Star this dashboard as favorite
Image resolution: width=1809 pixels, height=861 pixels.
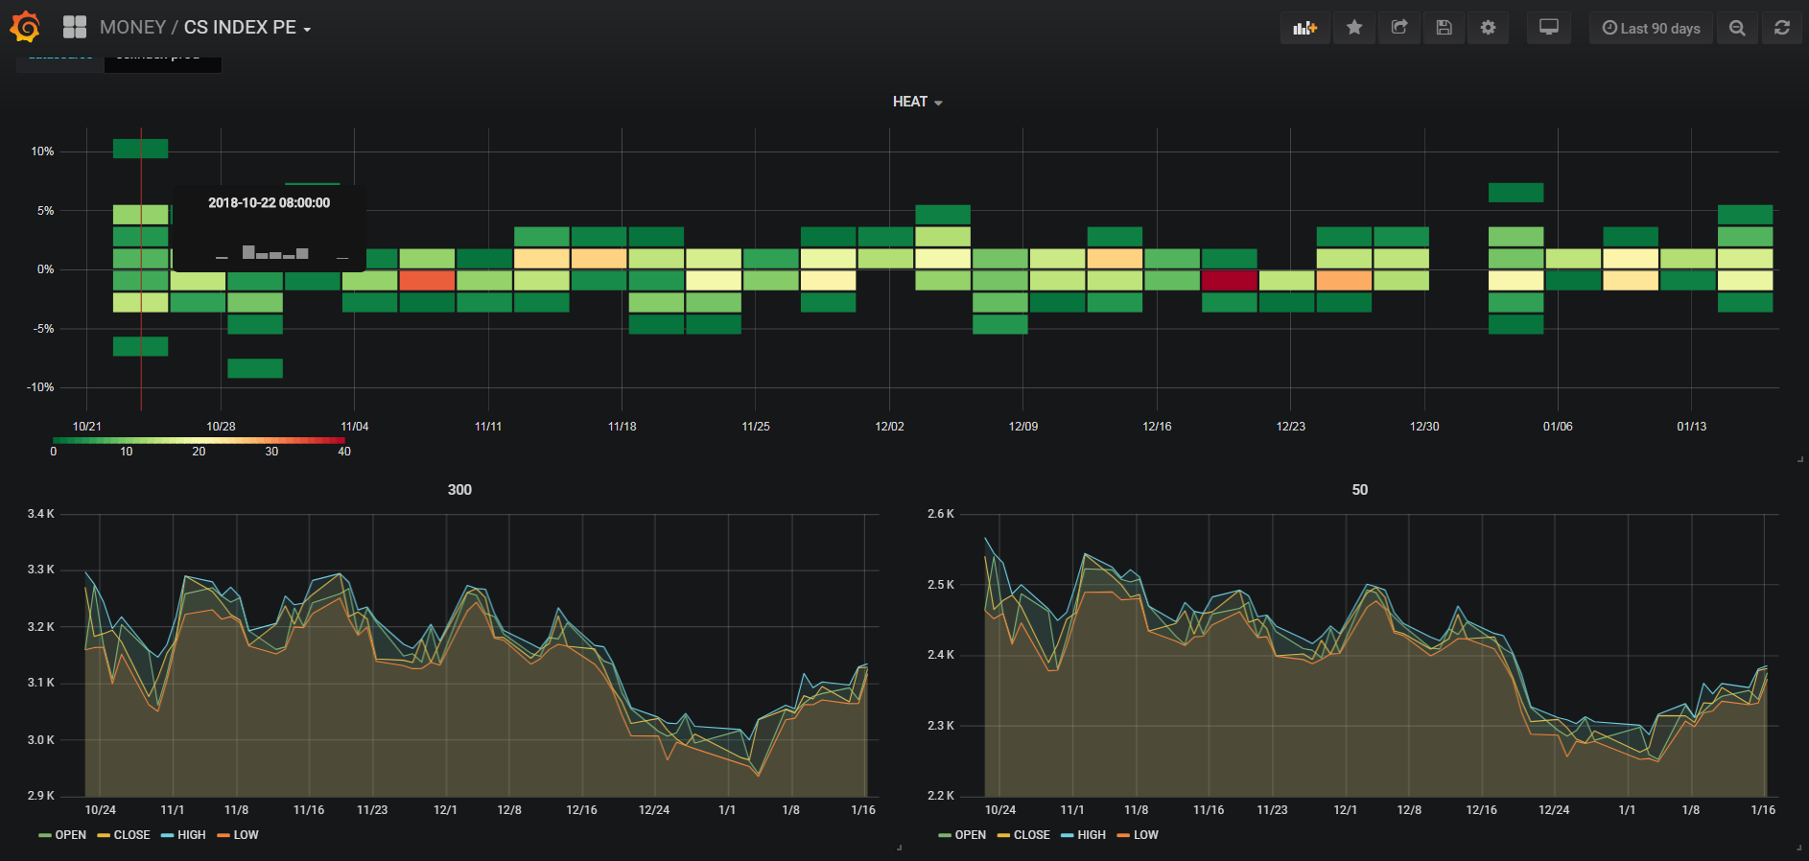point(1353,28)
